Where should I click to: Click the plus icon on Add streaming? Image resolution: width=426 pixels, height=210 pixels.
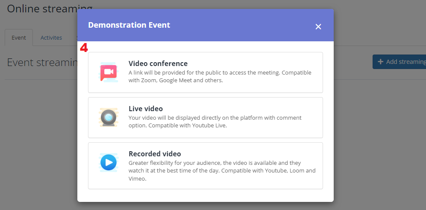[x=381, y=62]
